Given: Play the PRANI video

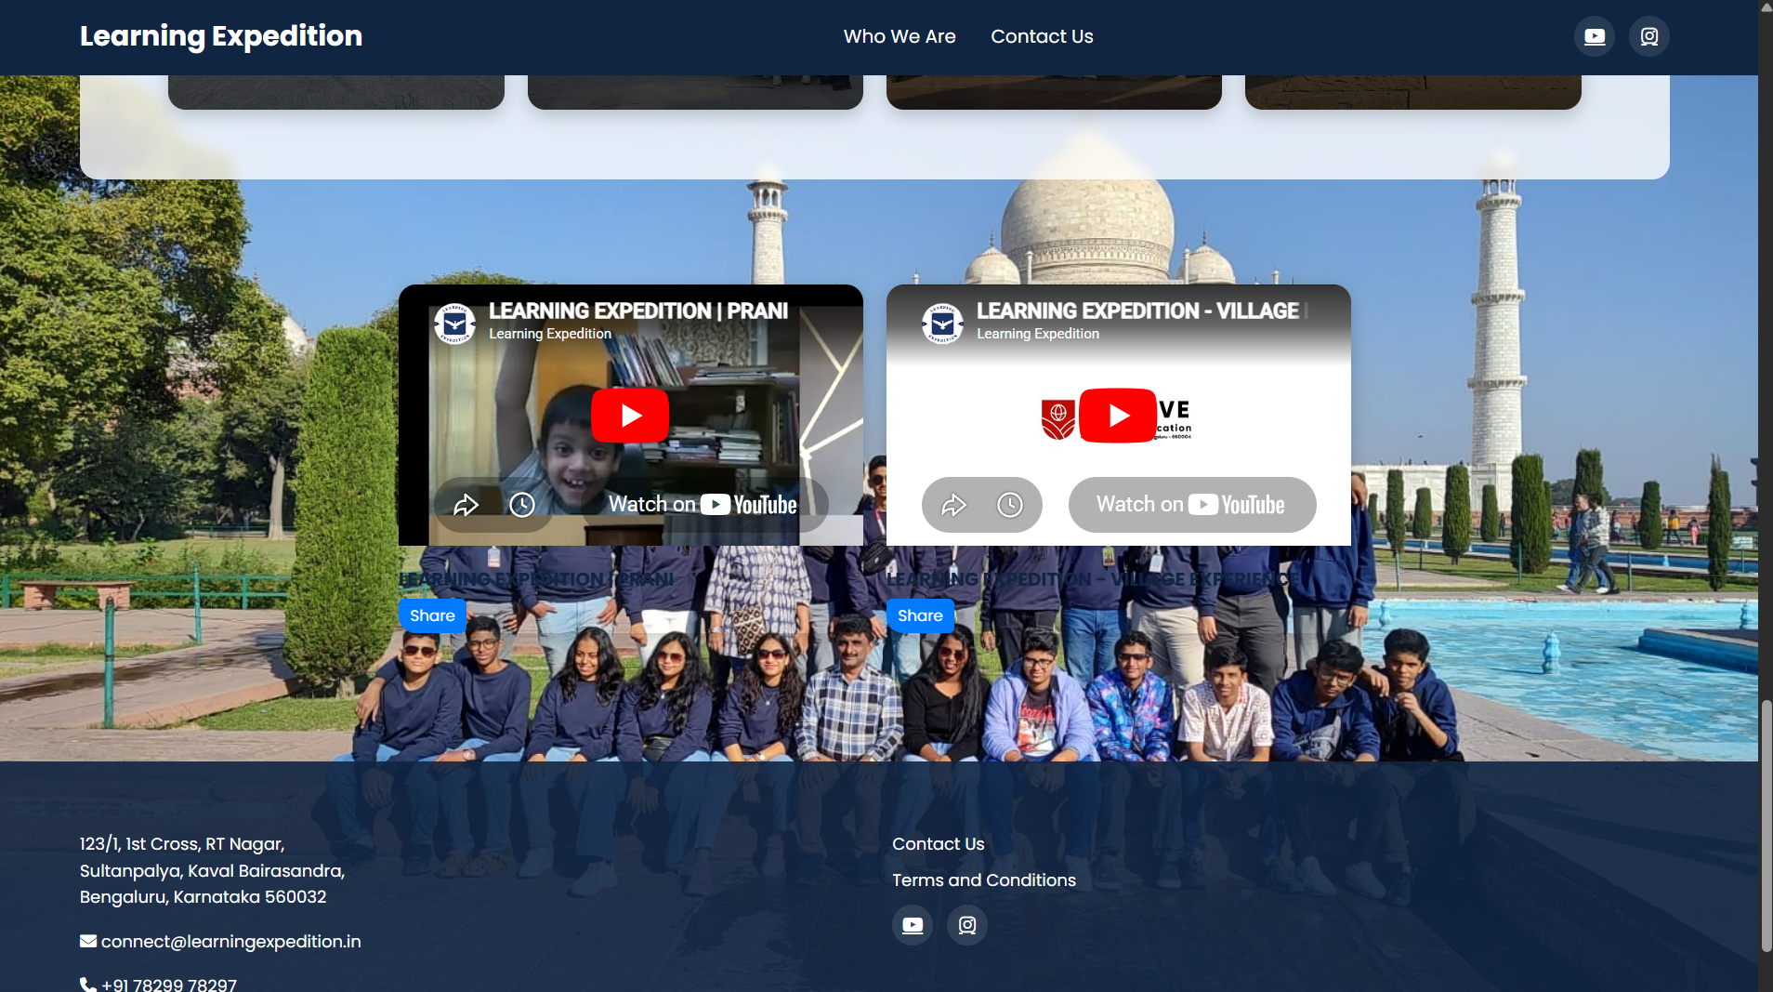Looking at the screenshot, I should coord(630,415).
